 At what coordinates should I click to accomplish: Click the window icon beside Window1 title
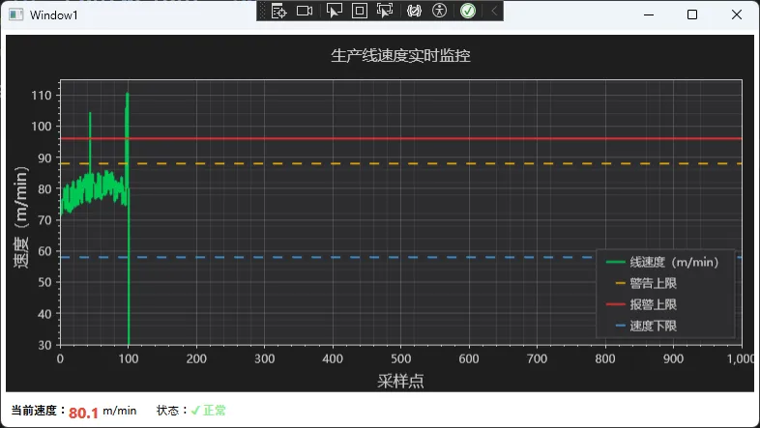pos(16,14)
